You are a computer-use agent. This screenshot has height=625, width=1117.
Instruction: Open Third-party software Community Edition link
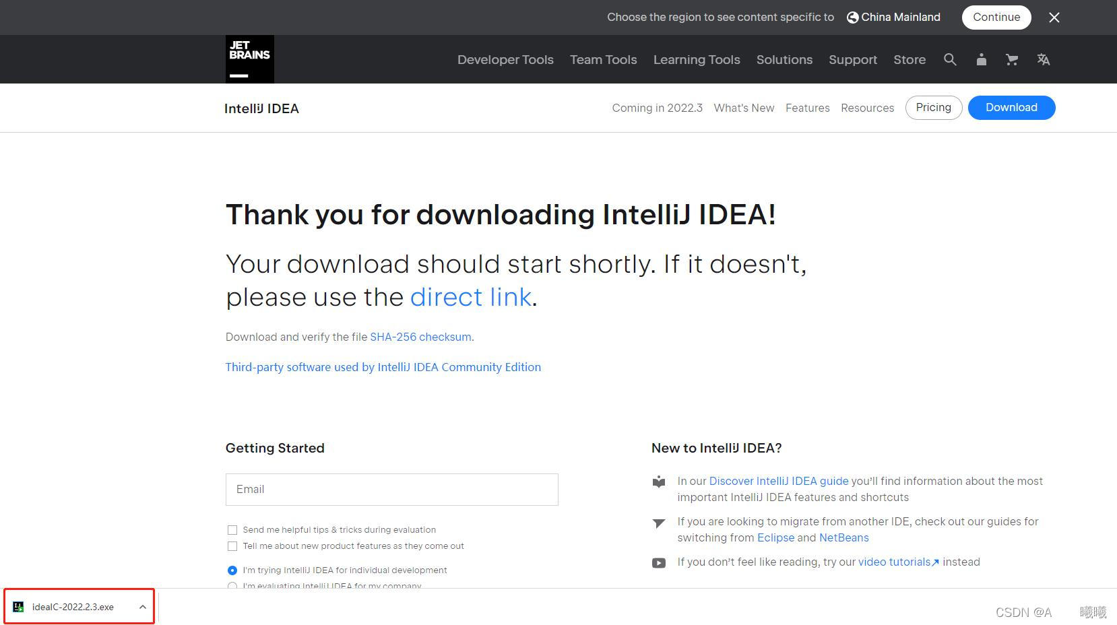(383, 367)
